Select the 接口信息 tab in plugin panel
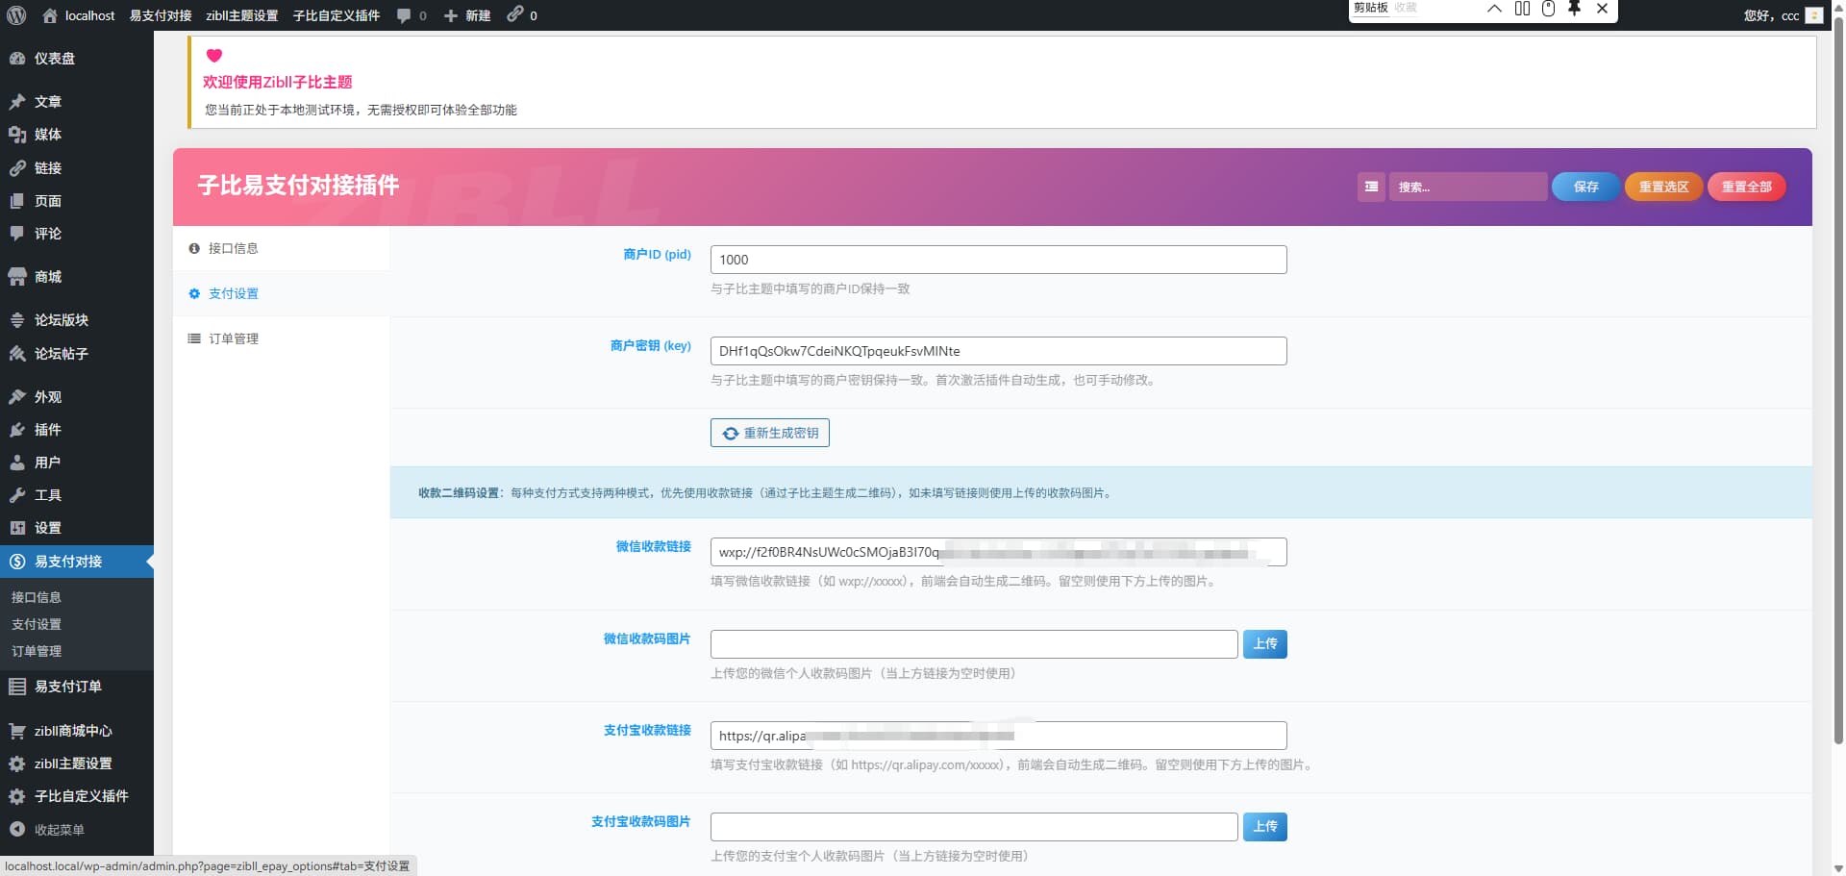This screenshot has width=1846, height=876. [281, 248]
